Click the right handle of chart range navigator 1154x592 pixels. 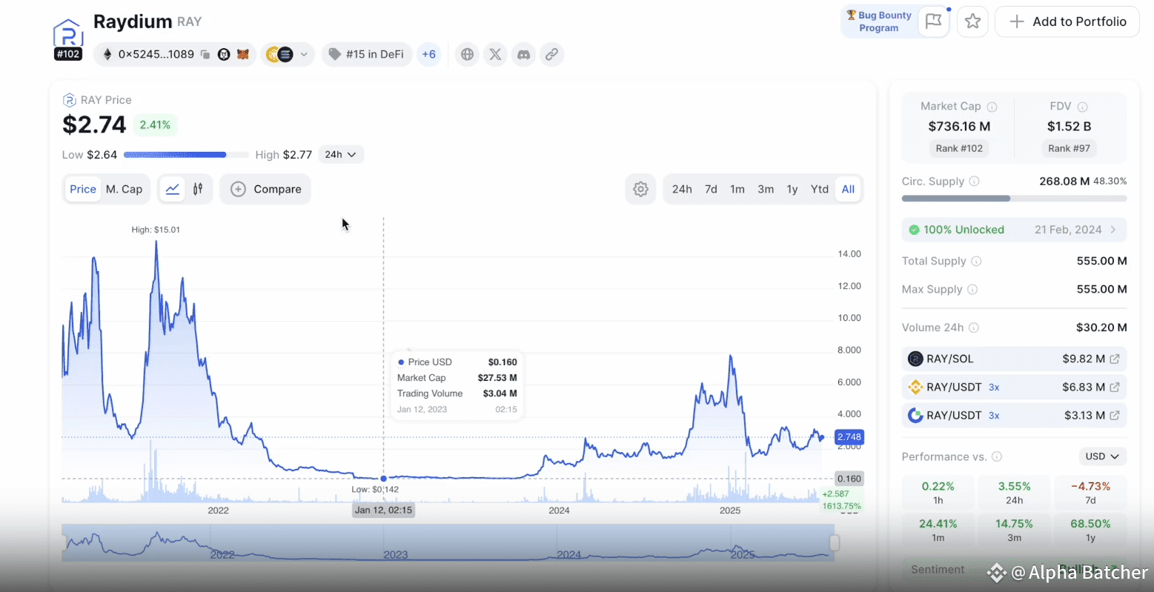pyautogui.click(x=834, y=543)
